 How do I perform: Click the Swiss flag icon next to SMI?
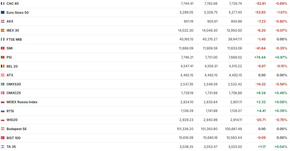(x=3, y=48)
